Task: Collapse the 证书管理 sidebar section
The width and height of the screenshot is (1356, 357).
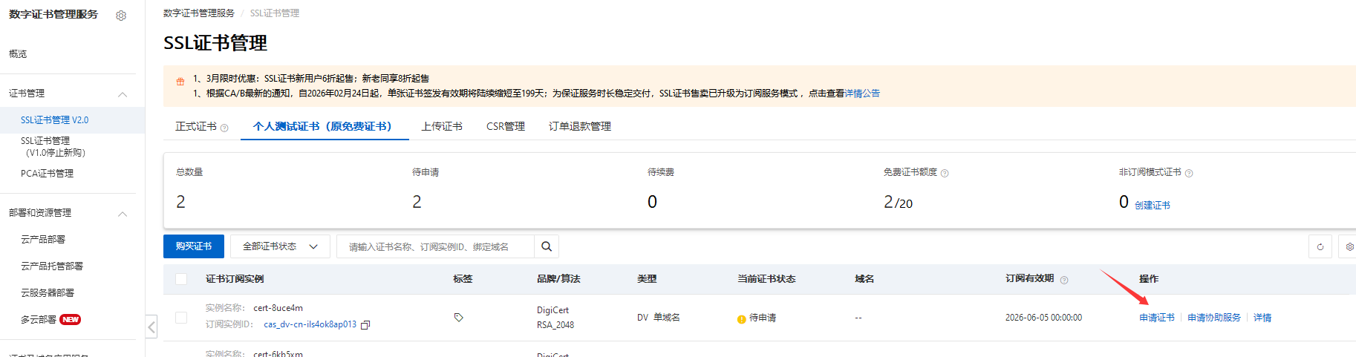Action: tap(123, 94)
